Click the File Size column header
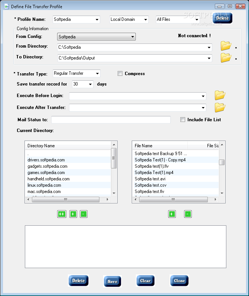The width and height of the screenshot is (249, 296). coord(203,146)
